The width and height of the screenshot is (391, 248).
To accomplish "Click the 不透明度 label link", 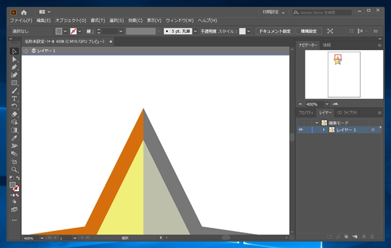I will point(208,31).
